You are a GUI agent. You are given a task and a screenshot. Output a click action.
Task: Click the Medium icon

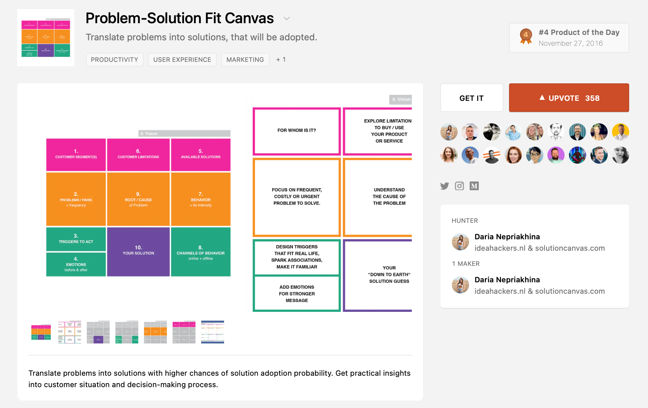(474, 186)
